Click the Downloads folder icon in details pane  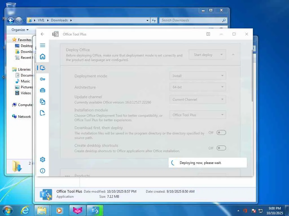pos(17,166)
